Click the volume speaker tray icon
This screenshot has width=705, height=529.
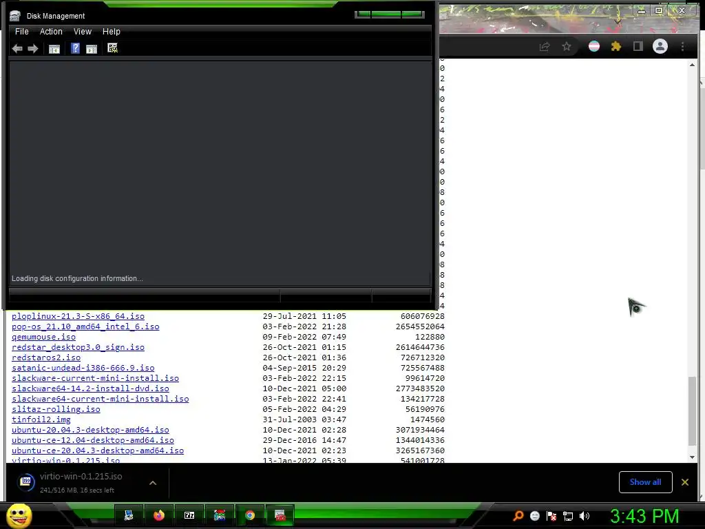click(585, 516)
